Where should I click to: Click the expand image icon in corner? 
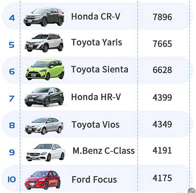(191, 190)
